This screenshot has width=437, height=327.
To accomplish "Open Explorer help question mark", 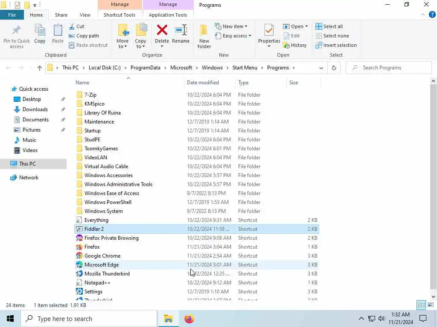I will tap(432, 15).
